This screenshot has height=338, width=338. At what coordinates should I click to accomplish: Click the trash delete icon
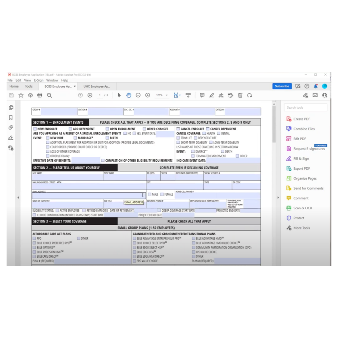pyautogui.click(x=240, y=95)
